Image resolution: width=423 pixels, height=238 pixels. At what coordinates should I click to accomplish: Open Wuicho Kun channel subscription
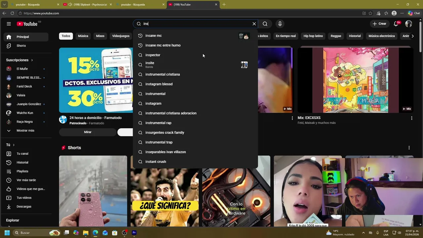point(26,113)
